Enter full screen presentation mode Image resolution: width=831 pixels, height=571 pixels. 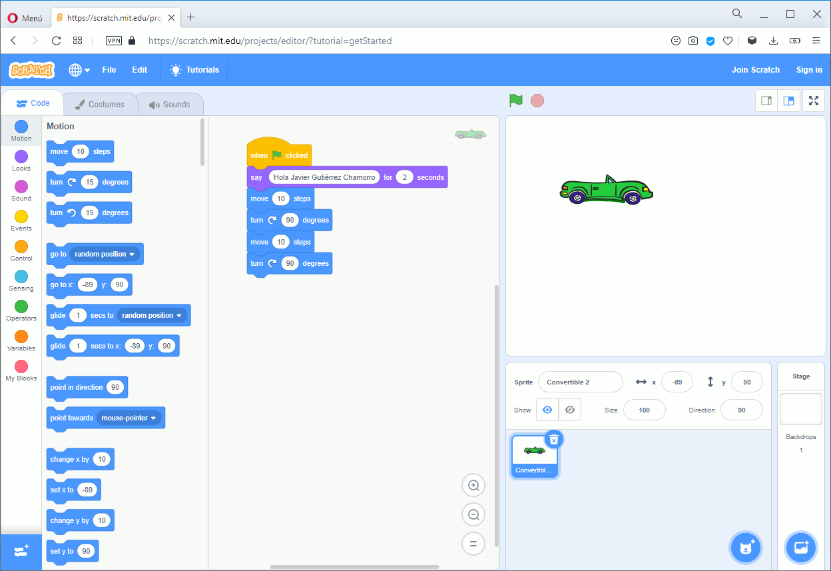[814, 100]
